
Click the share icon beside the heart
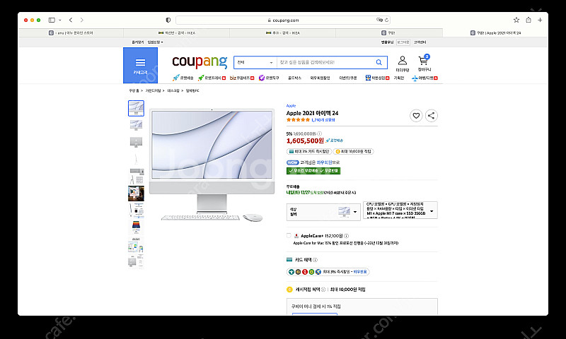pos(431,116)
